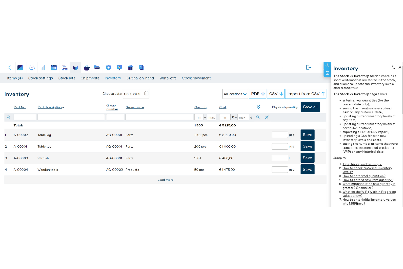Open the gift box icon

click(x=130, y=68)
